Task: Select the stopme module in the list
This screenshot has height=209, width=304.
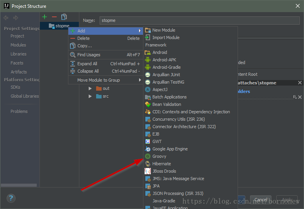Action: [59, 26]
